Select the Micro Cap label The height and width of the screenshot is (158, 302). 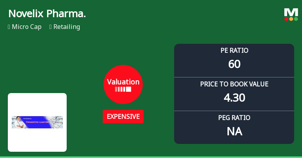27,27
